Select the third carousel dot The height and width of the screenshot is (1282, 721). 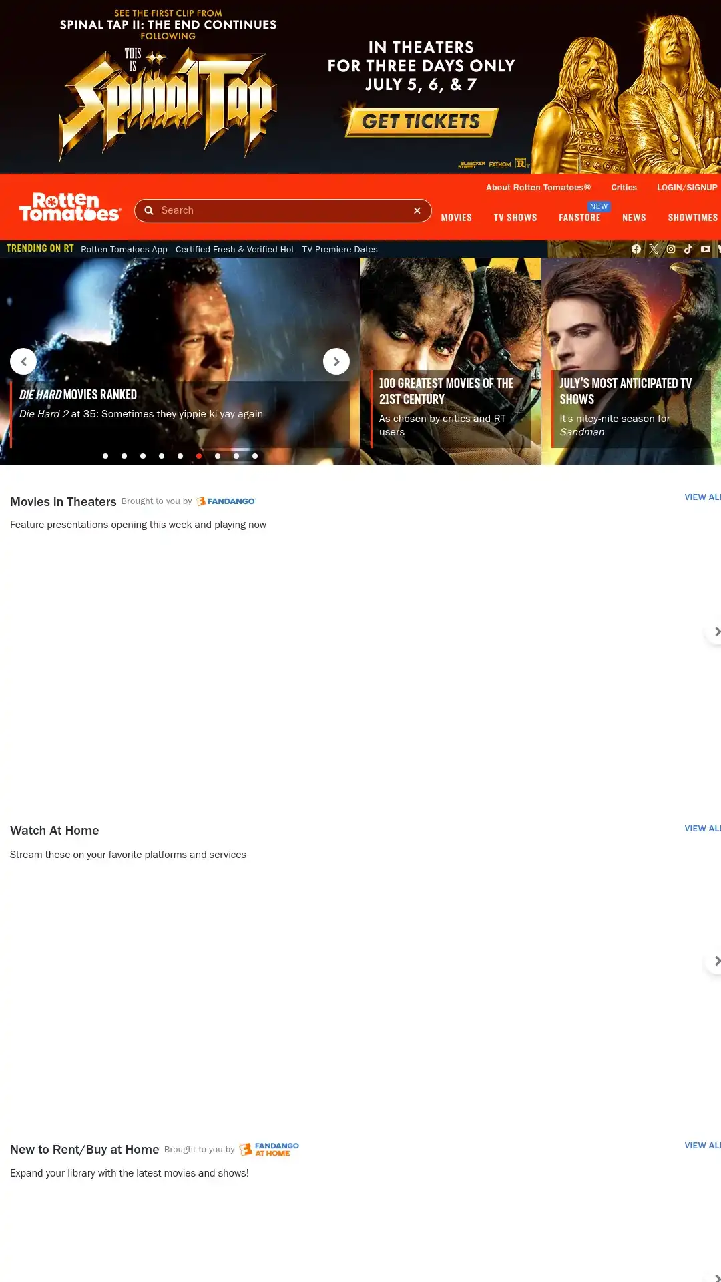tap(143, 456)
